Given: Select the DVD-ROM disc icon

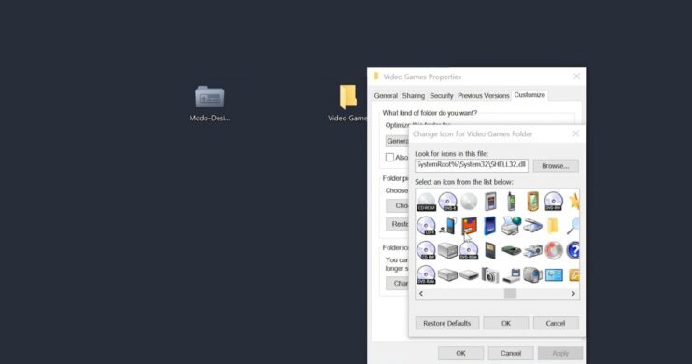Looking at the screenshot, I should point(469,250).
